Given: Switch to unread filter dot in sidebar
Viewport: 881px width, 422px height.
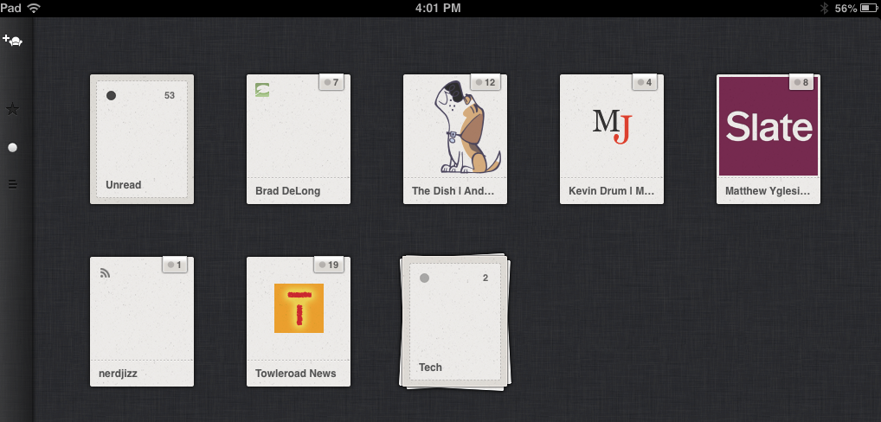Looking at the screenshot, I should click(x=12, y=148).
